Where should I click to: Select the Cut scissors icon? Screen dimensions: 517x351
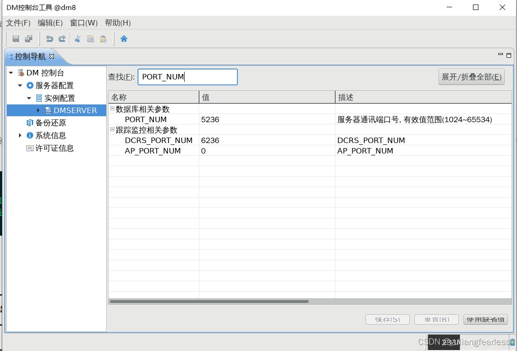(77, 38)
